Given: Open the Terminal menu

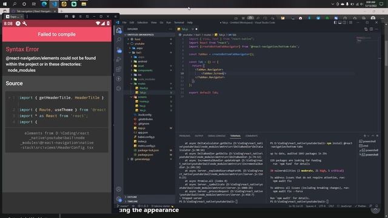Looking at the screenshot, I should pyautogui.click(x=179, y=22).
